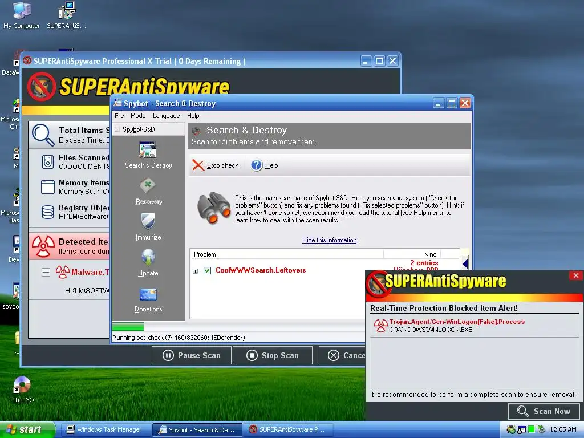Viewport: 584px width, 438px height.
Task: Click the C:\WINDOWS\WINLOGON.EXE path text
Action: tap(430, 330)
